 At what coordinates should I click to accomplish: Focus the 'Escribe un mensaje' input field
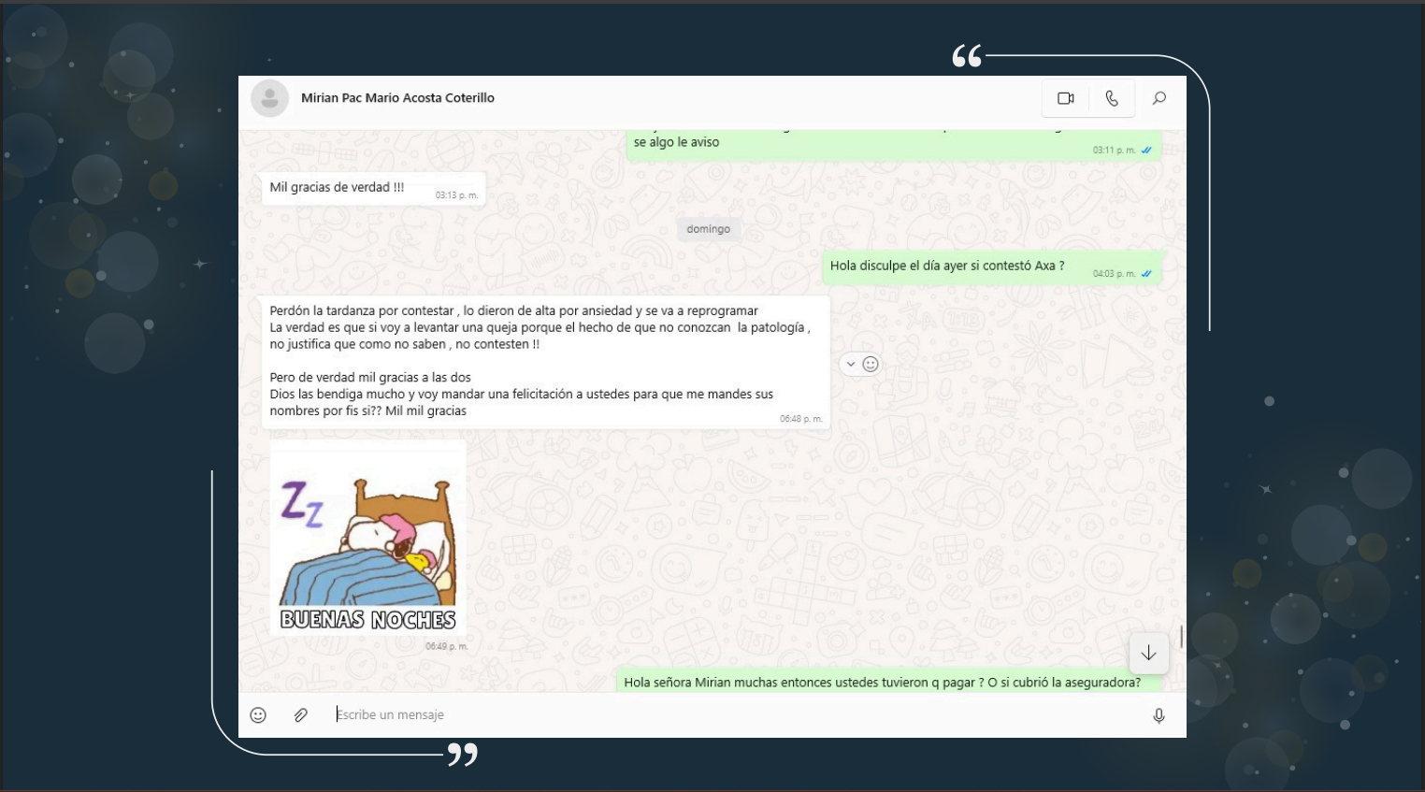pyautogui.click(x=729, y=715)
